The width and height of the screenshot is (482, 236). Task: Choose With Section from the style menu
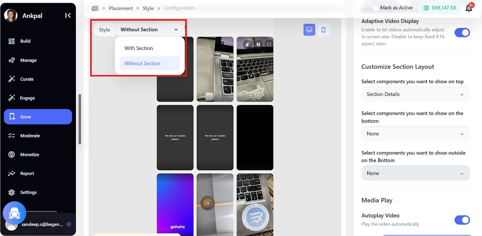[139, 48]
